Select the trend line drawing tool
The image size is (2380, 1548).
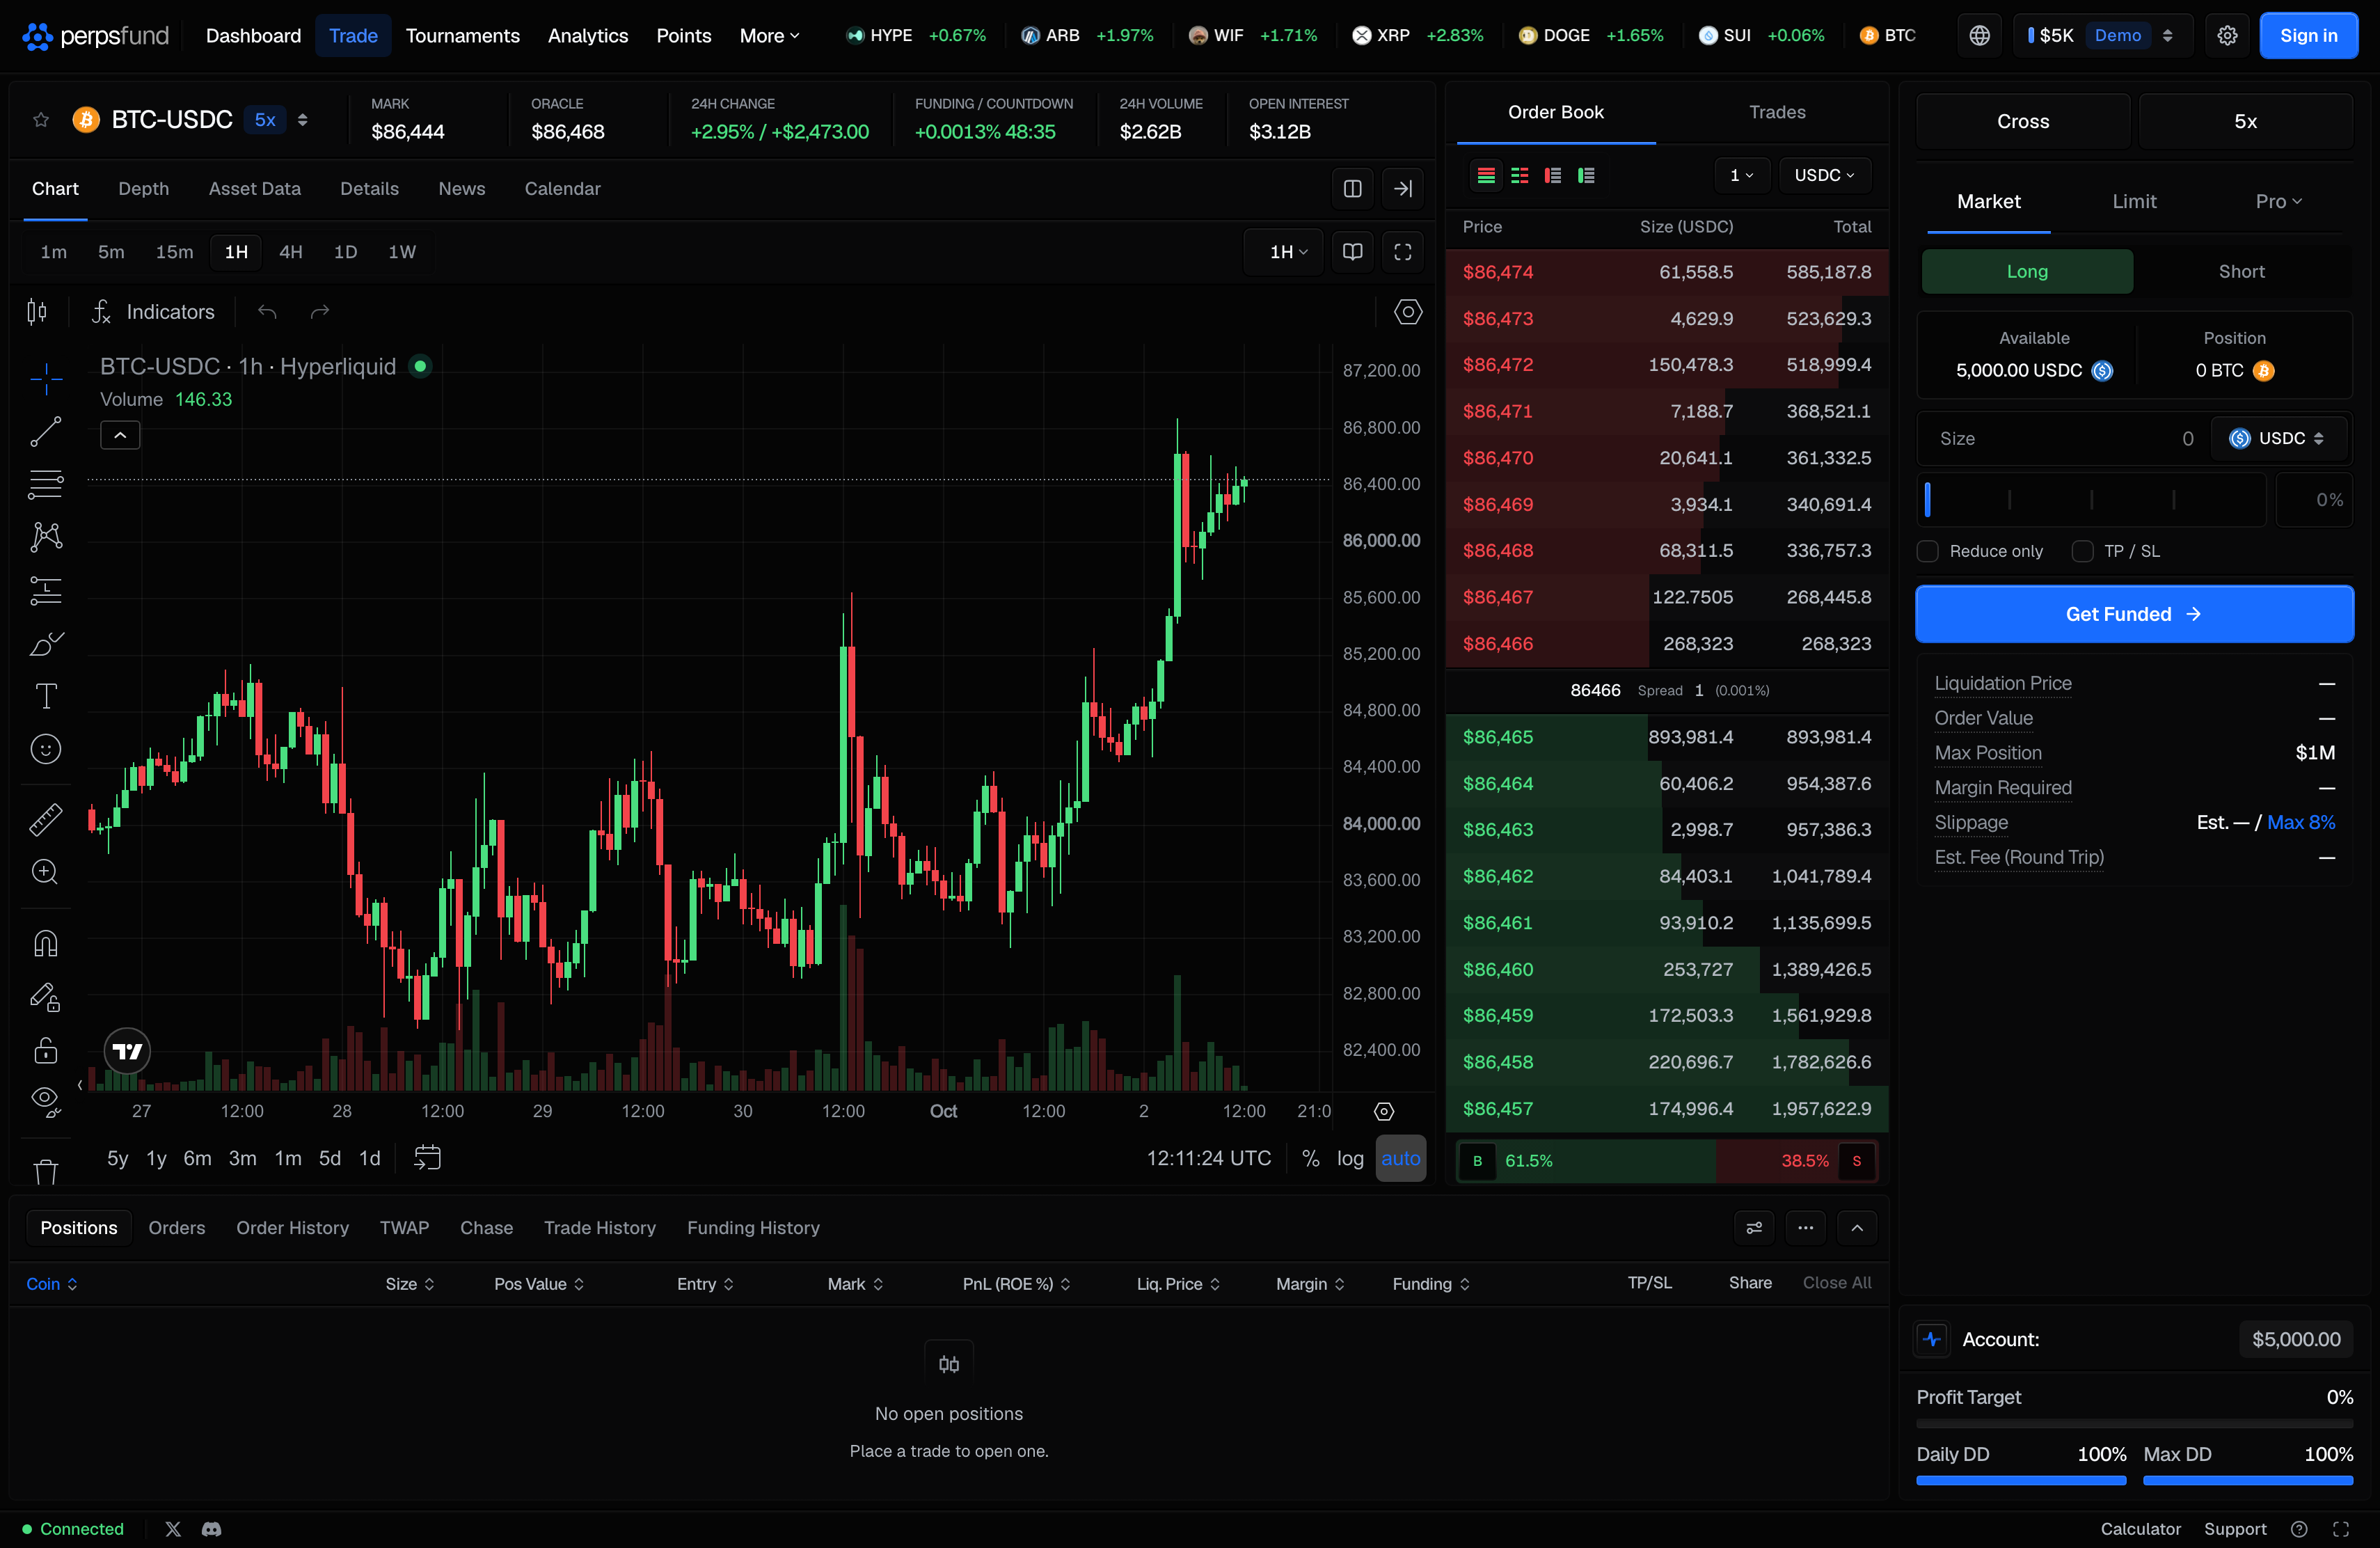point(45,432)
